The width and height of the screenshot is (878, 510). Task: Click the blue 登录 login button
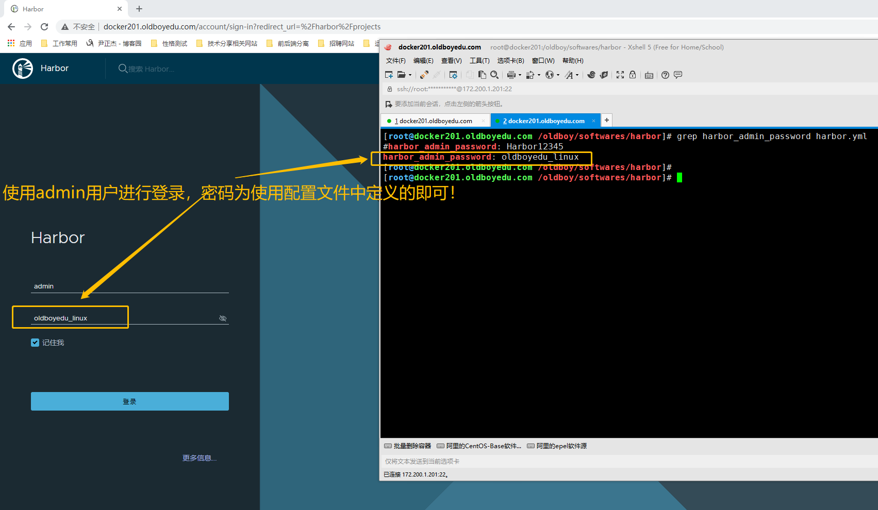[130, 401]
